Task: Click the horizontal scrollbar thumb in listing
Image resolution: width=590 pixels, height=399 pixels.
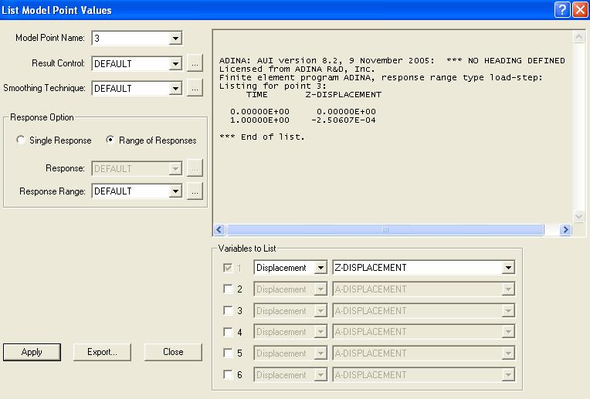Action: [x=385, y=229]
